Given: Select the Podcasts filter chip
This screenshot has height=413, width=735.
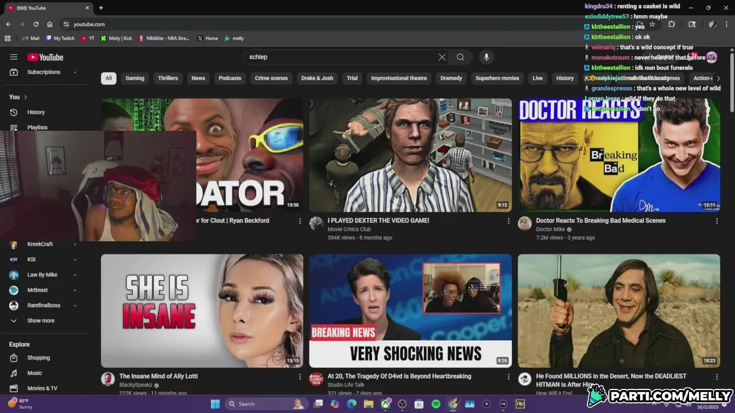Looking at the screenshot, I should coord(230,78).
